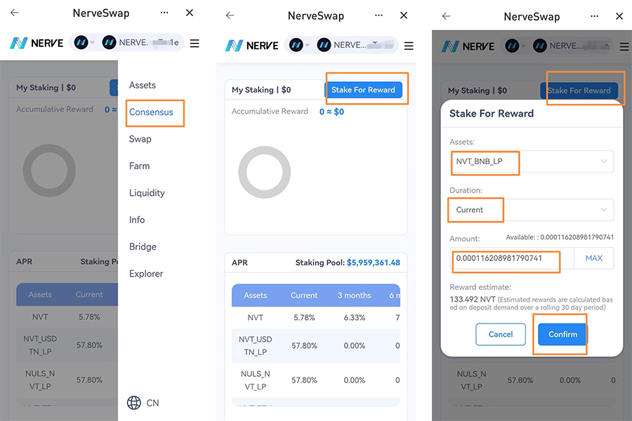Click Staking Pool value $5,959,361.48
Viewport: 632px width, 421px height.
pyautogui.click(x=374, y=262)
